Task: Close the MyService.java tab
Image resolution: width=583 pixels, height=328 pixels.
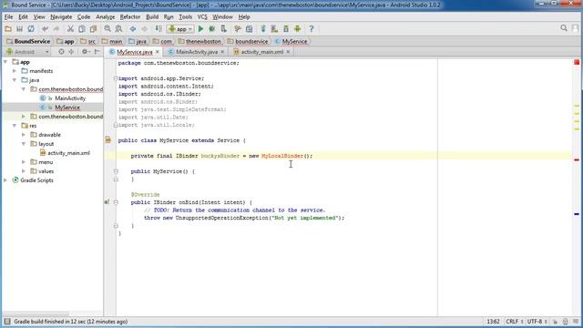Action: [x=158, y=52]
